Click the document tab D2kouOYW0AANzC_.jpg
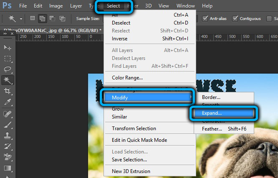Viewport: 278px width, 178px height. coord(53,30)
